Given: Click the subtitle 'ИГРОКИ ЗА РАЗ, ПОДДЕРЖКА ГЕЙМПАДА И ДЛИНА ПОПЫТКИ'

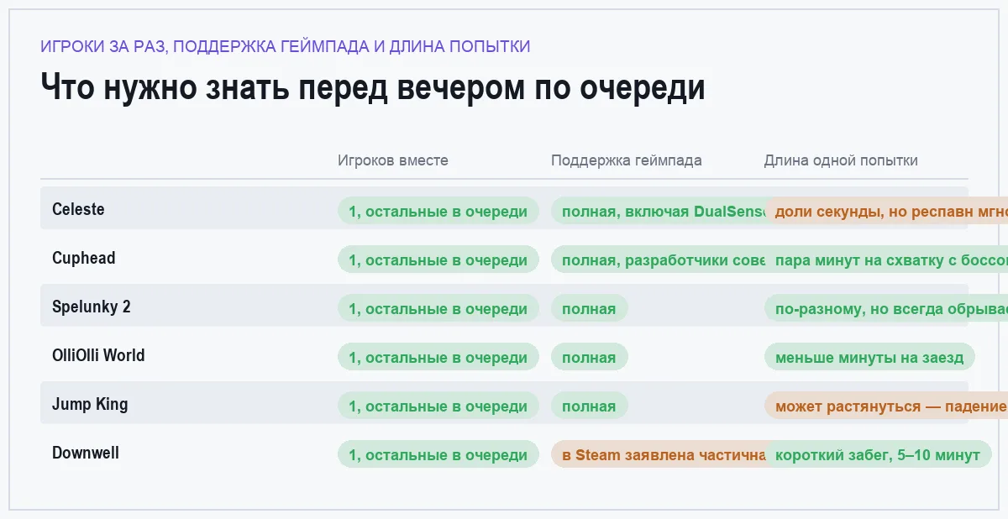Looking at the screenshot, I should click(286, 46).
